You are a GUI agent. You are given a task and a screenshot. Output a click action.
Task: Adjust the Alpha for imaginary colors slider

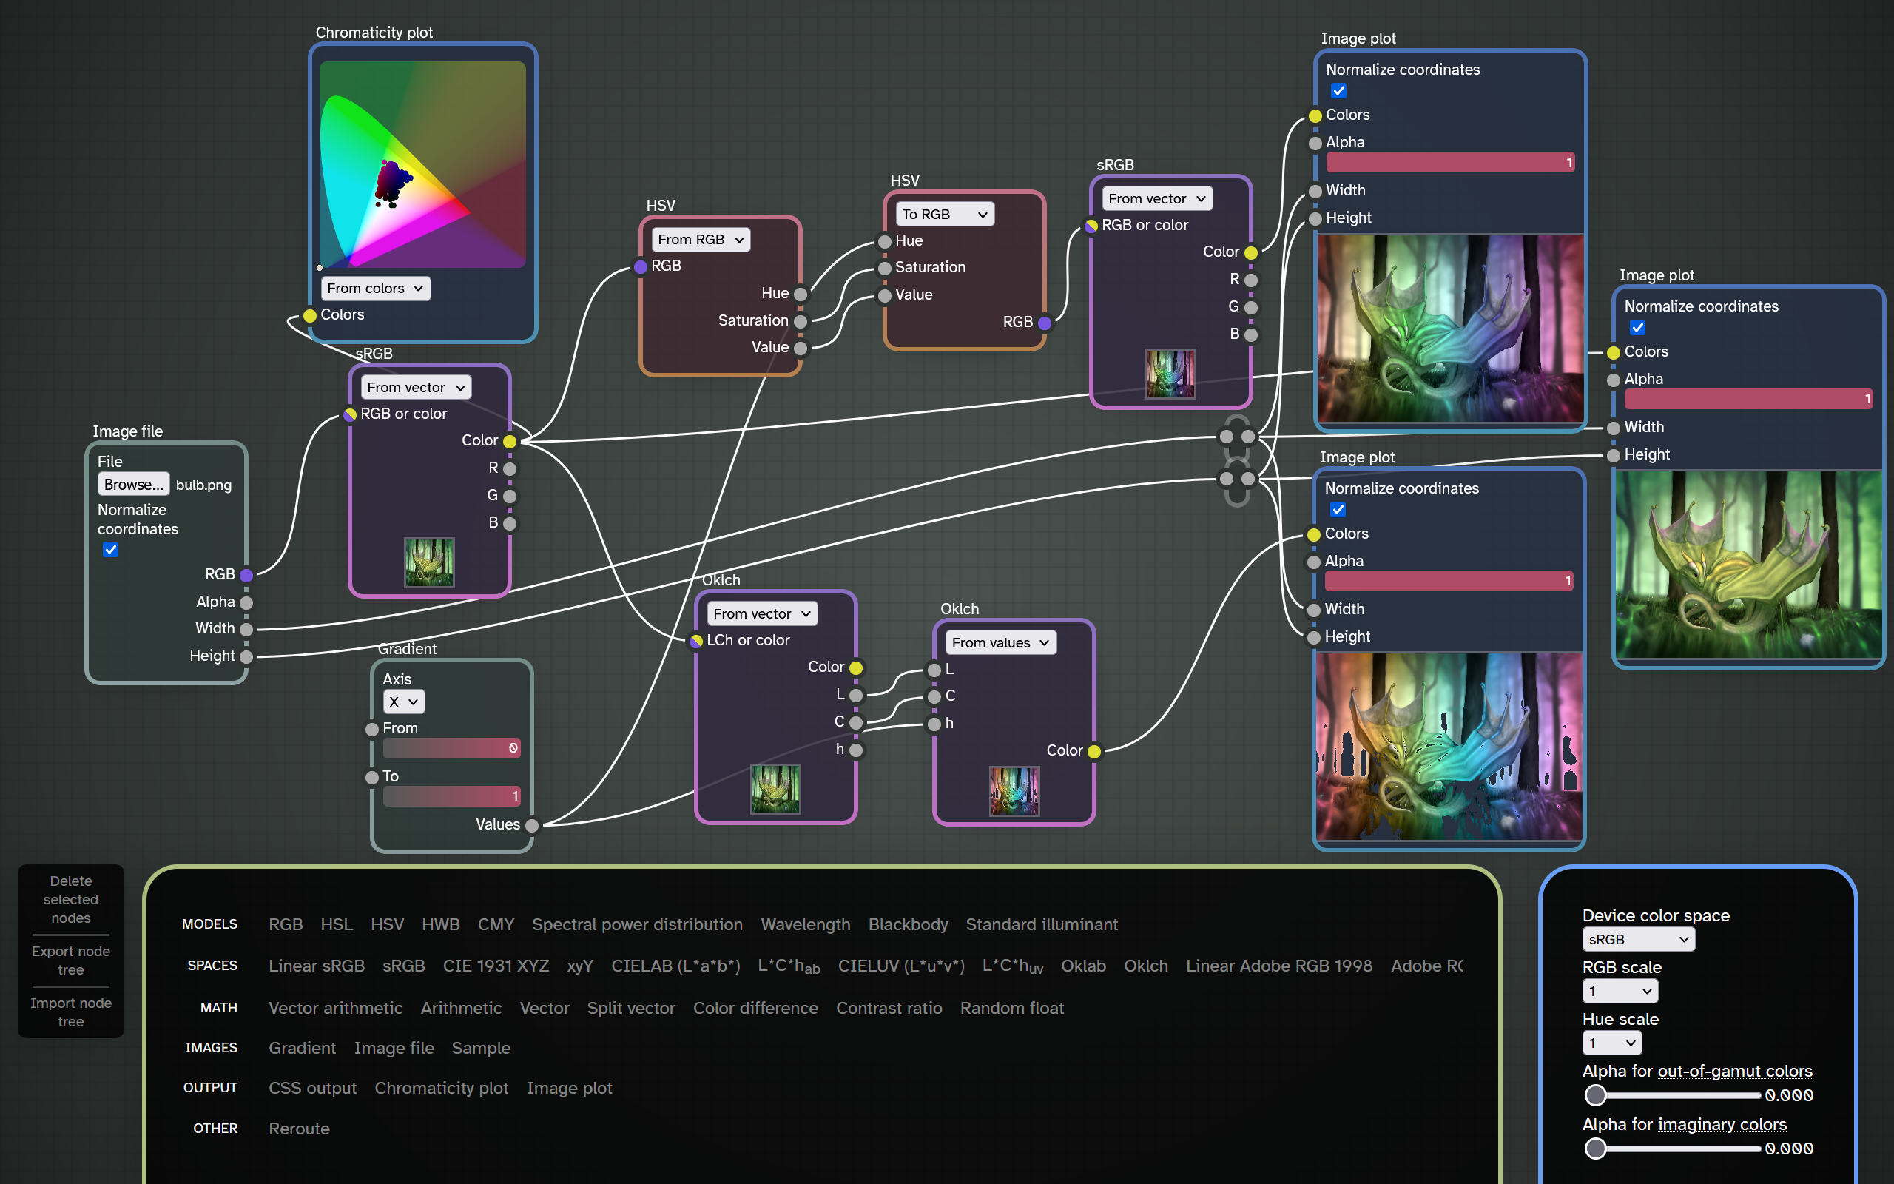(1672, 1148)
